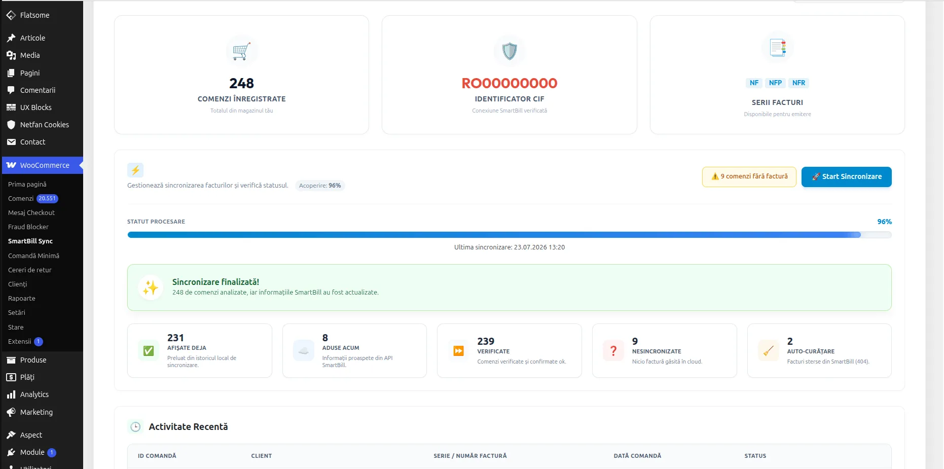
Task: Click Start Sincronizare button
Action: tap(847, 177)
